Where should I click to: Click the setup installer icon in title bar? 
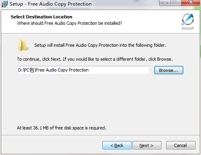(x=4, y=4)
